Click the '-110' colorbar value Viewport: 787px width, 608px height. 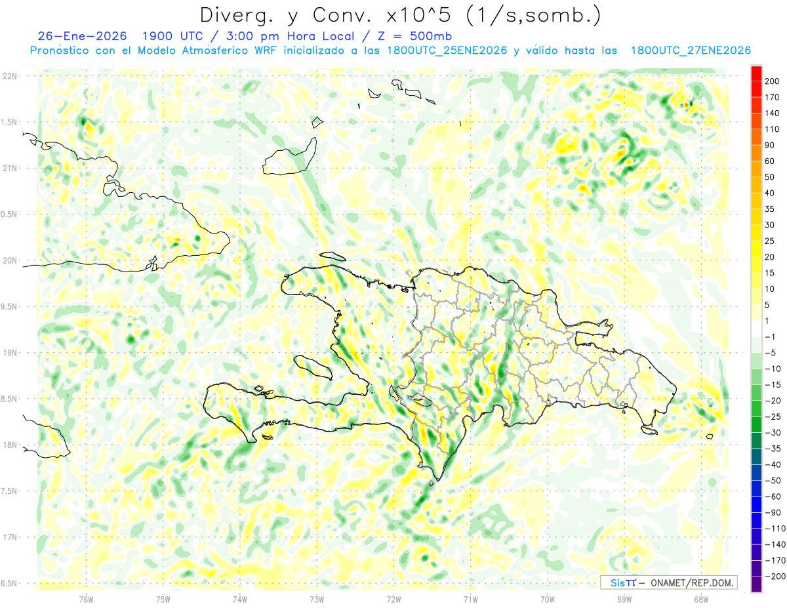click(776, 528)
